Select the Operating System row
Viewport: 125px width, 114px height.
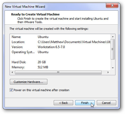[60, 52]
